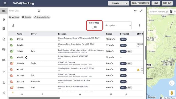The width and height of the screenshot is (176, 99).
Task: Click the Google logo on the map
Action: pyautogui.click(x=152, y=97)
